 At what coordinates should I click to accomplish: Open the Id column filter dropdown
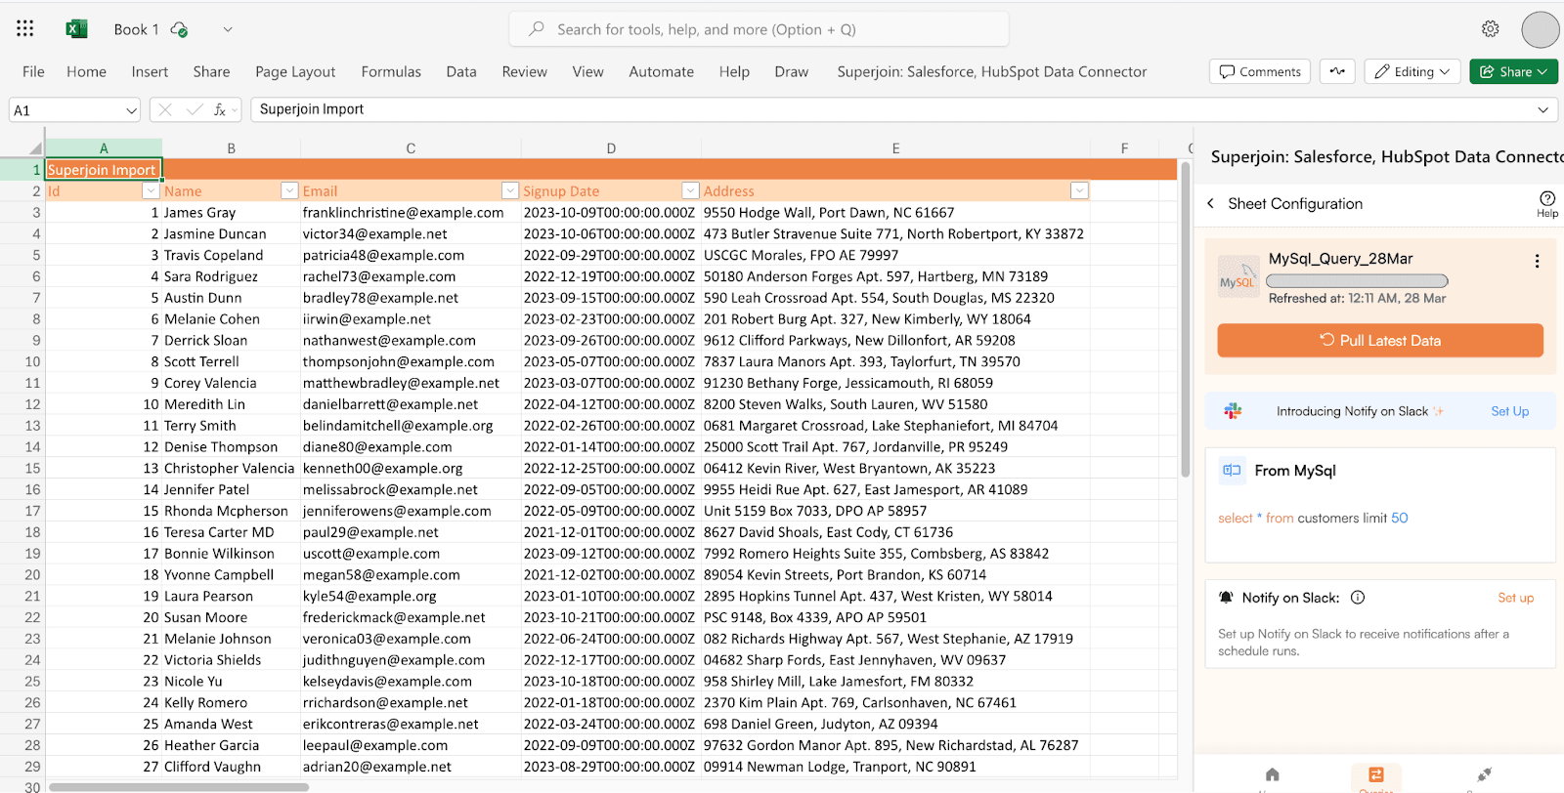coord(151,190)
